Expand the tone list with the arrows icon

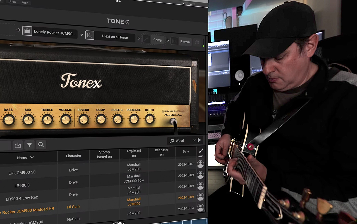point(201,151)
